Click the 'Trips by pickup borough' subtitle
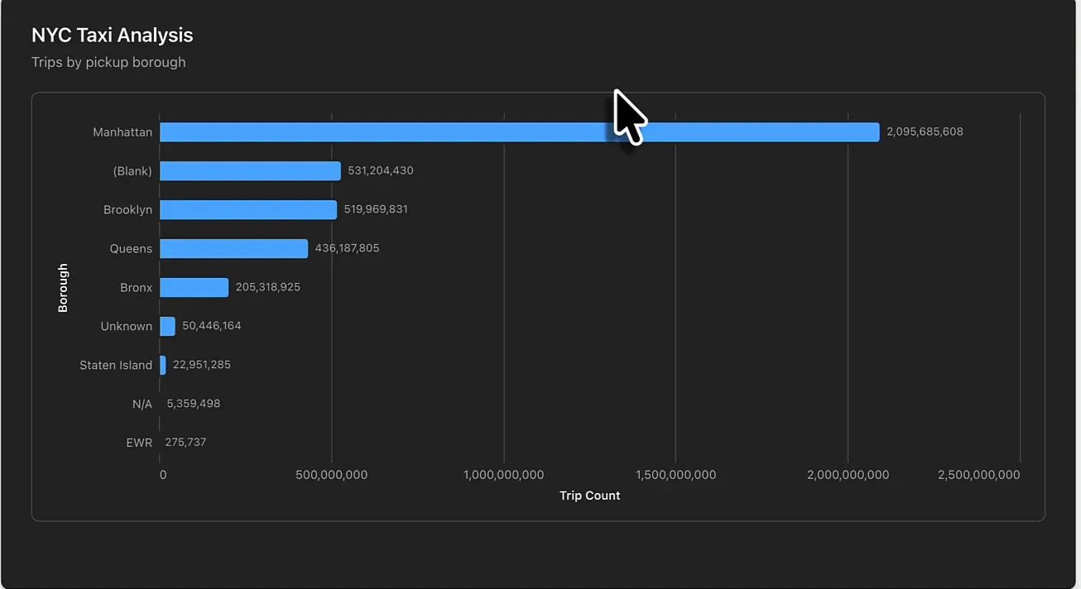The width and height of the screenshot is (1081, 589). pos(108,62)
